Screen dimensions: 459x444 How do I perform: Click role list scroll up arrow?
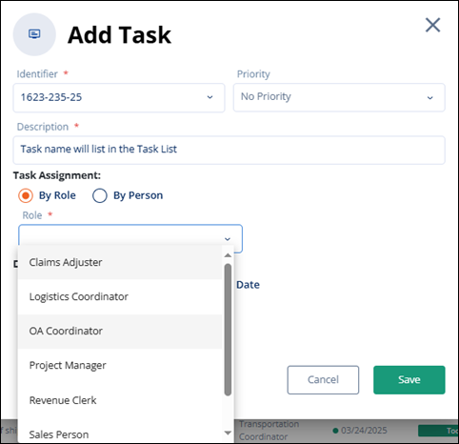pyautogui.click(x=228, y=255)
